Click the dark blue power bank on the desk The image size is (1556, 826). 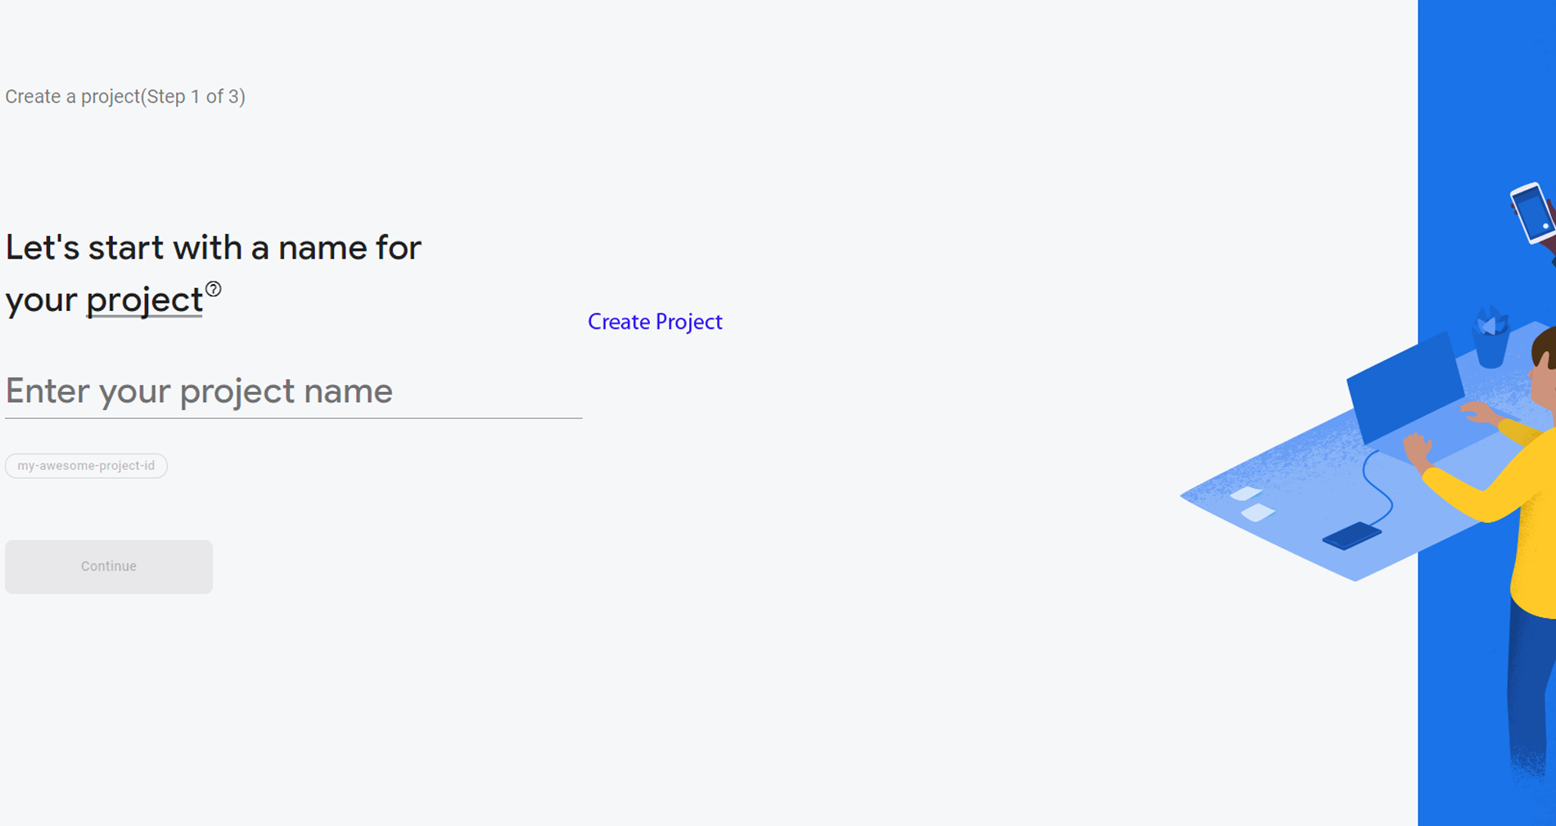coord(1351,536)
